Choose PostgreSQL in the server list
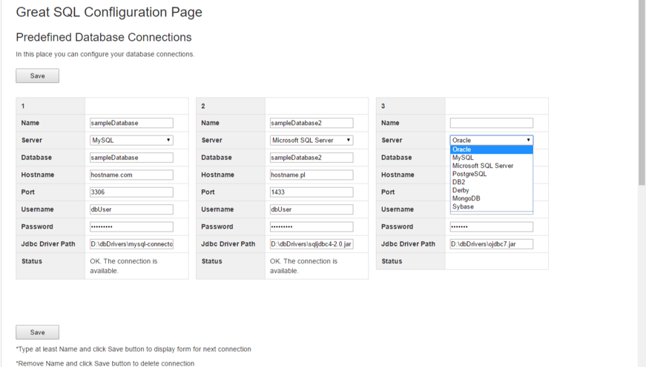The image size is (646, 367). [469, 174]
